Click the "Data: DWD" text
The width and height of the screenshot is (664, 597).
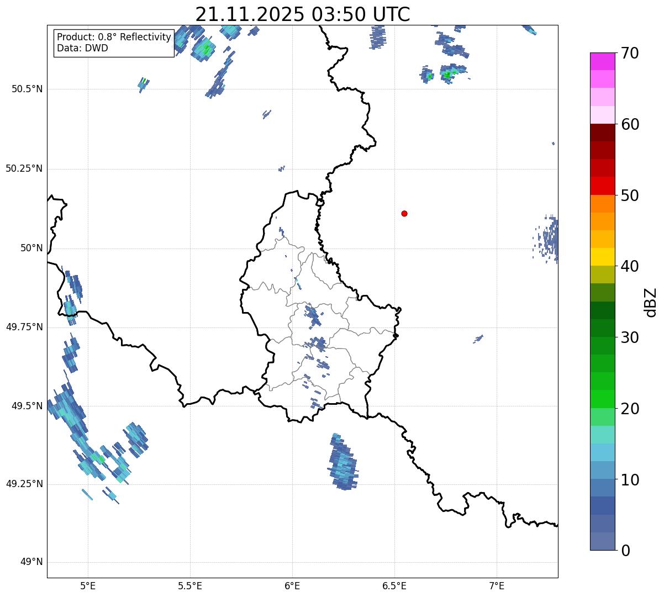click(x=82, y=48)
